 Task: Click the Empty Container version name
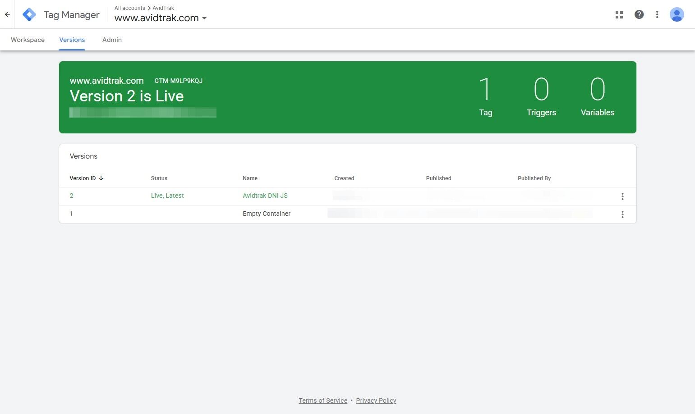pos(267,214)
